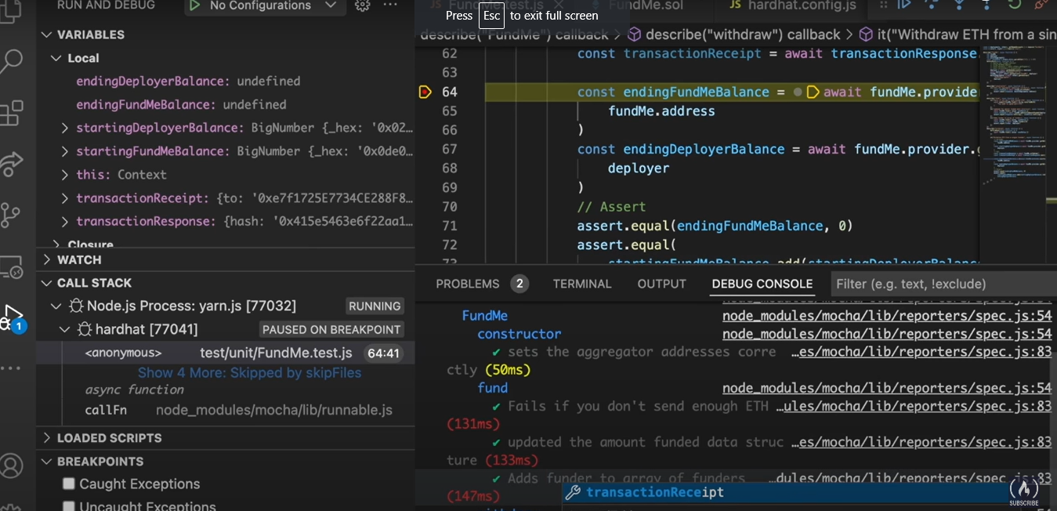This screenshot has height=511, width=1057.
Task: Click the debug console Filter input
Action: coord(943,284)
